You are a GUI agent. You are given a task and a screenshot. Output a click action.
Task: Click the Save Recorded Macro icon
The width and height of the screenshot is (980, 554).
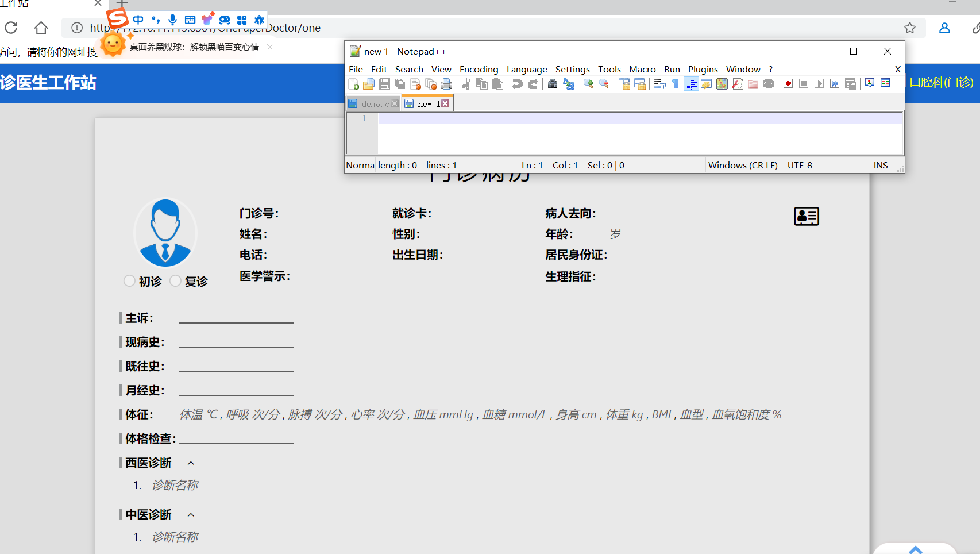point(851,84)
